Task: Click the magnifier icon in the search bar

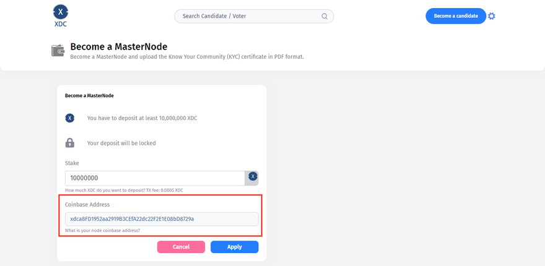Action: coord(325,16)
